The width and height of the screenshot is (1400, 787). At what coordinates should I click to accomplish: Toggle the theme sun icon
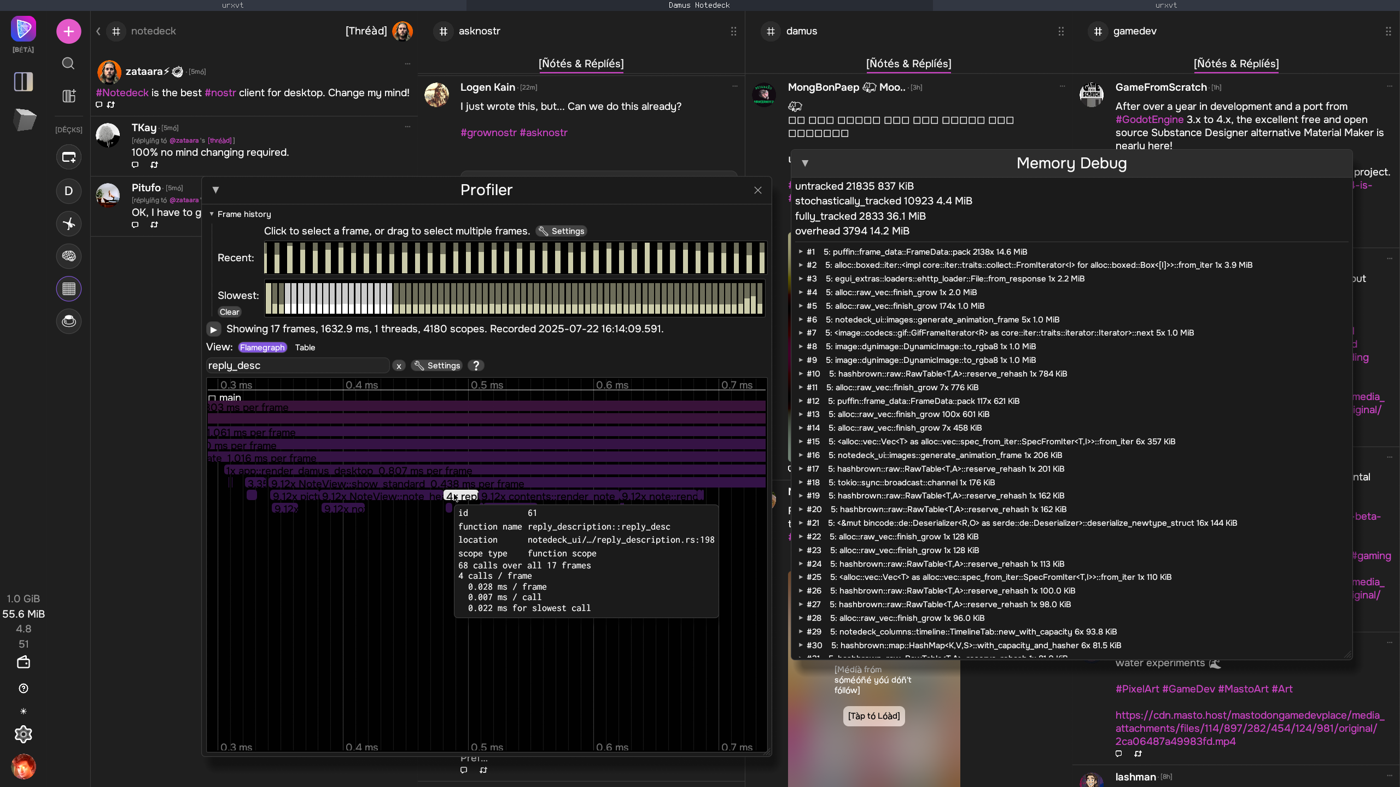(x=24, y=712)
